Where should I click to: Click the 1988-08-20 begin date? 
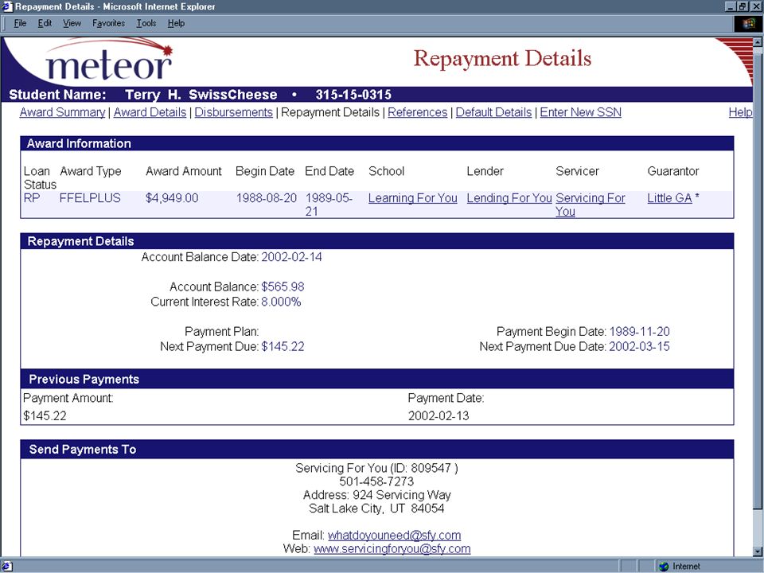[x=267, y=198]
